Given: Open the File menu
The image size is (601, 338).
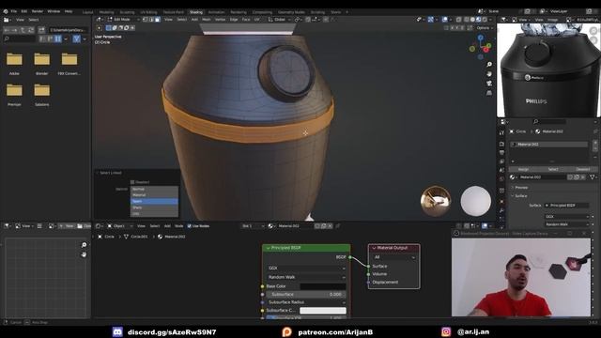Looking at the screenshot, I should click(13, 11).
